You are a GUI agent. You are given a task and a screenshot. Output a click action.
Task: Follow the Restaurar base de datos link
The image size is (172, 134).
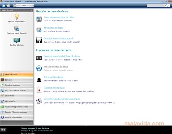click(x=56, y=67)
